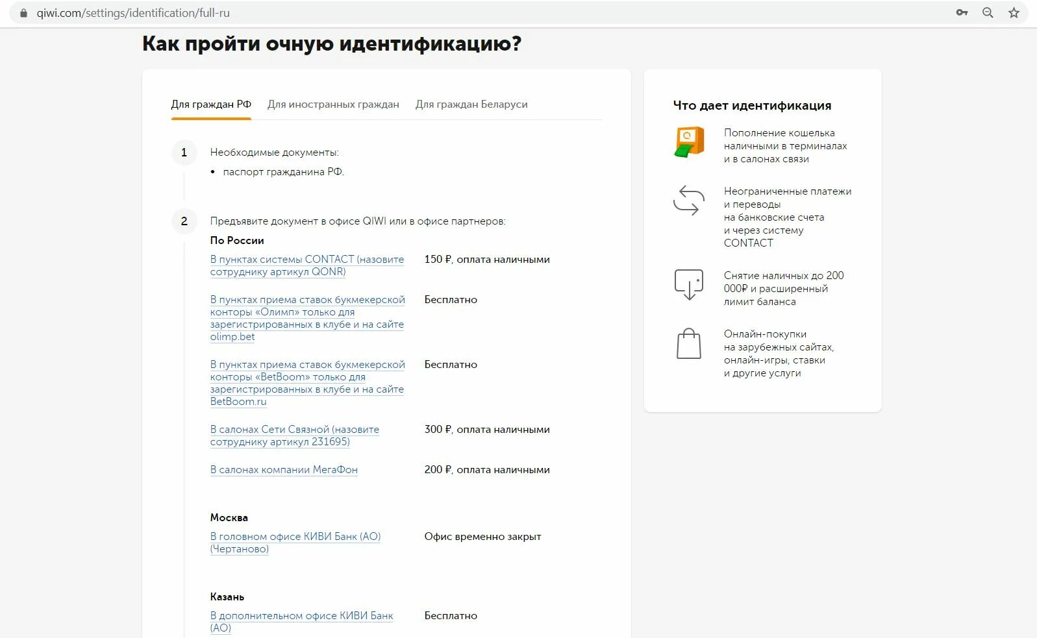Open the МегаФон company salons link
The image size is (1037, 638).
pos(284,470)
